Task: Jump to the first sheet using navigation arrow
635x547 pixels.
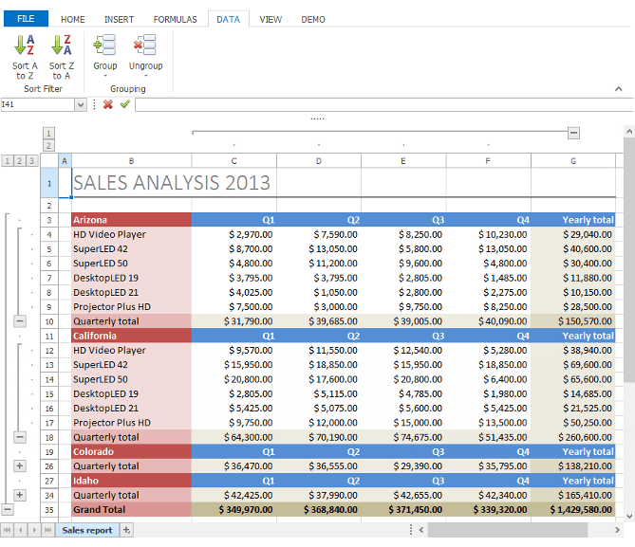Action: click(x=8, y=530)
